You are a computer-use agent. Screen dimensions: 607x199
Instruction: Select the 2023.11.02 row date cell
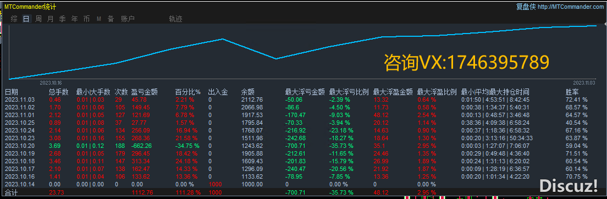point(20,107)
